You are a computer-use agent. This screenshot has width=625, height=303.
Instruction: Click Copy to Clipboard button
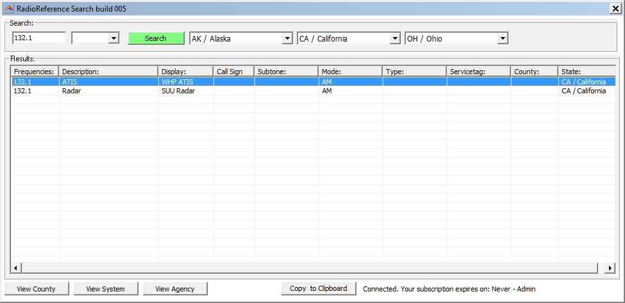(319, 288)
